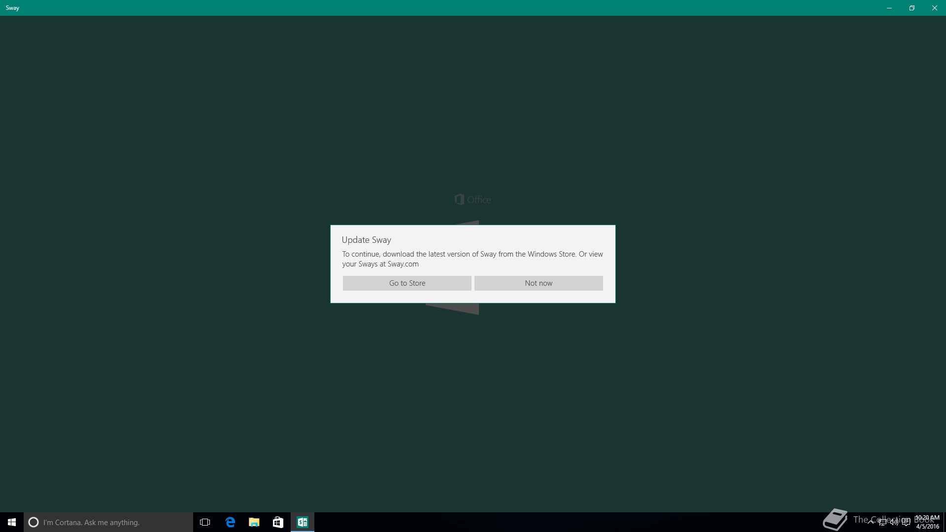
Task: Click the Cortana search box
Action: 108,522
